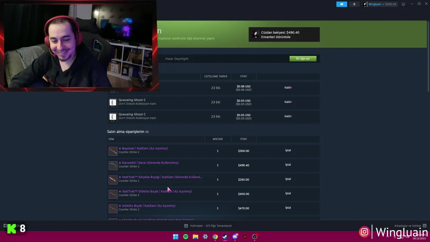Sort listings by FİYAT column header
430x242 pixels.
tap(244, 76)
